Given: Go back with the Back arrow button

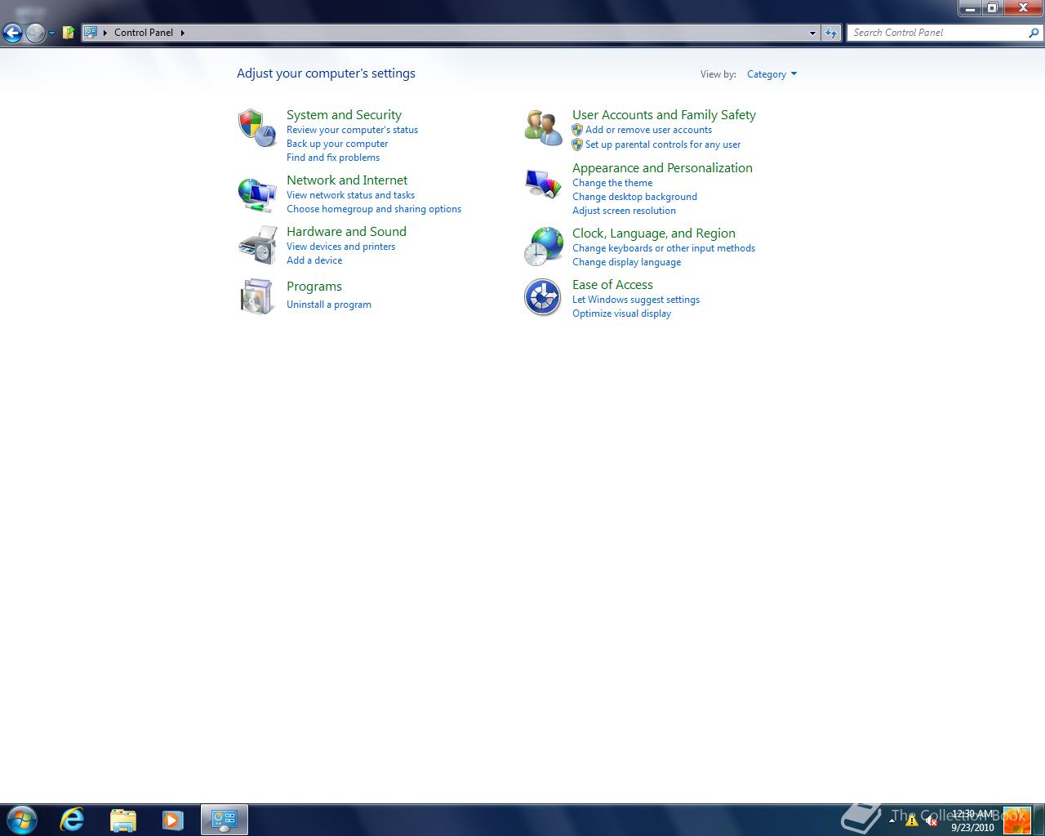Looking at the screenshot, I should (x=12, y=33).
